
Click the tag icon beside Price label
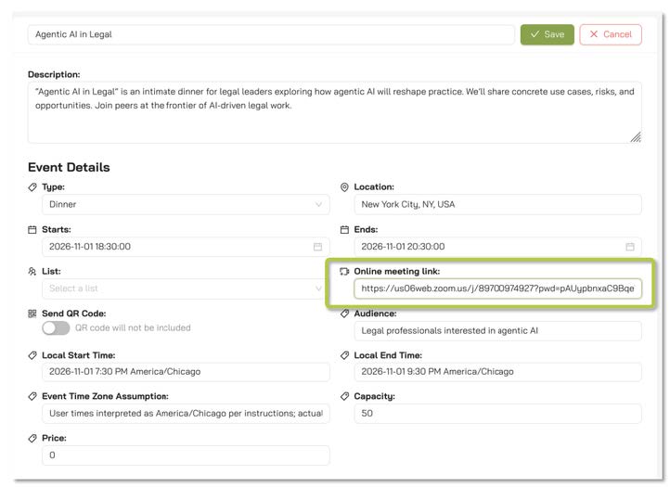point(32,438)
